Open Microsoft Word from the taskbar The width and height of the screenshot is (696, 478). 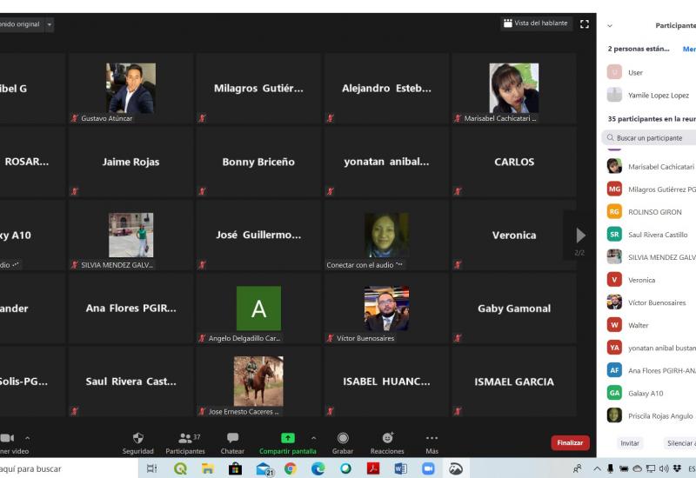(x=400, y=469)
